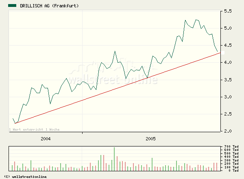Select the 2004 year label on the time axis

[x=46, y=139]
